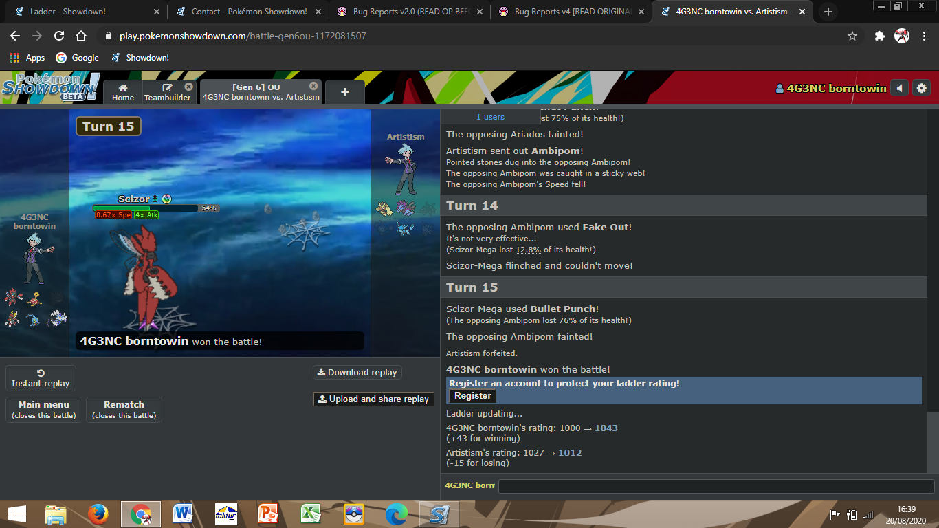Screen dimensions: 939x528
Task: Click the blue Pokémon icon in your team
Action: 34,320
